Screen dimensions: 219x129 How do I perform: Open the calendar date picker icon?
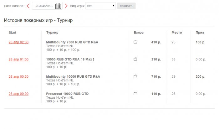[58, 6]
